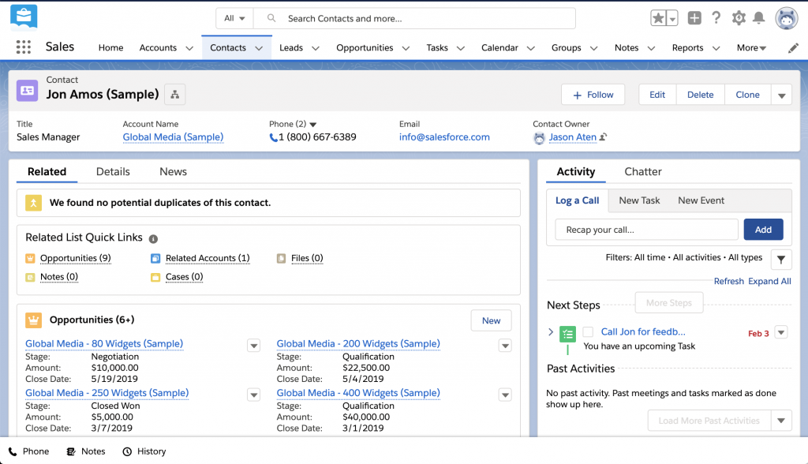The height and width of the screenshot is (464, 808).
Task: Open the Notifications bell icon
Action: [x=758, y=18]
